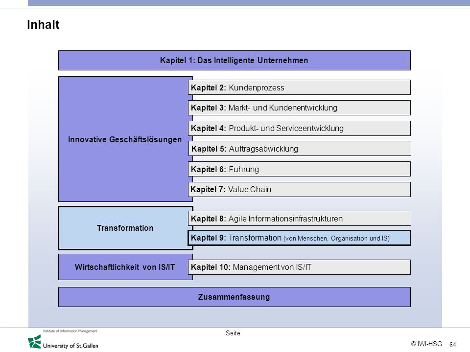
Task: Click the 'Institute of Information Management' text
Action: click(70, 331)
